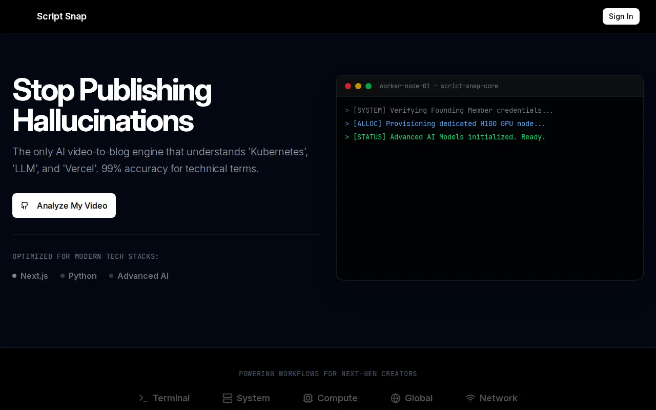This screenshot has width=656, height=410.
Task: Click the Analyze My Video button
Action: 64,206
